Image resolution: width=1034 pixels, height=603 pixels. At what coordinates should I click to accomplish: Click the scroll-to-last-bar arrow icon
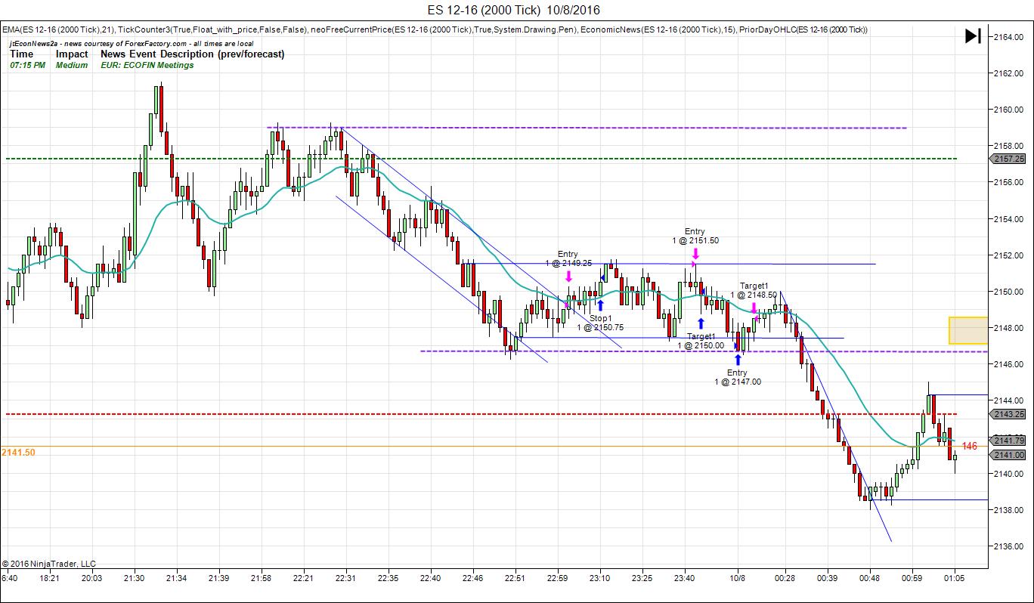tap(973, 36)
